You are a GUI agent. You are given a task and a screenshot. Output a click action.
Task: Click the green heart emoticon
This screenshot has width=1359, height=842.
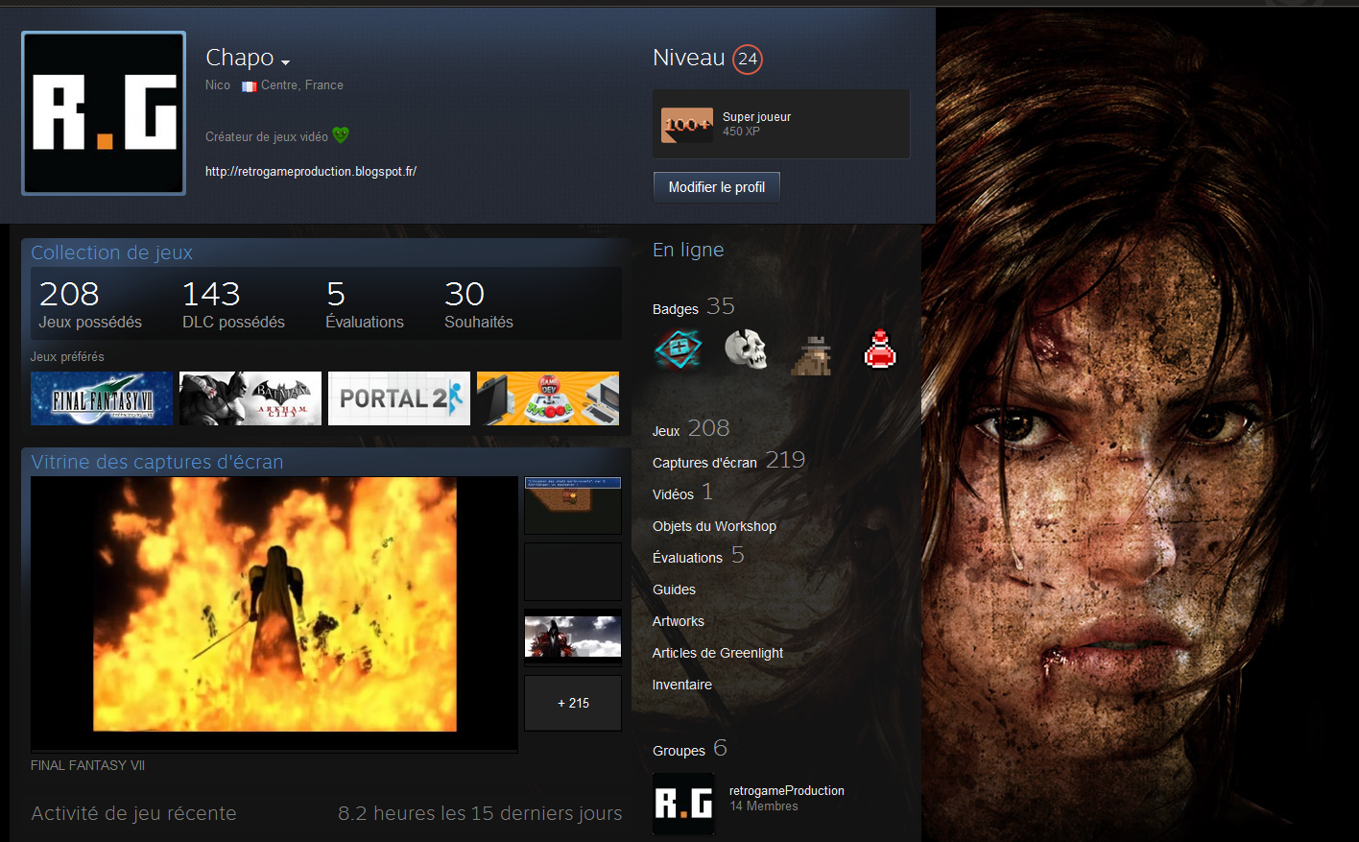[x=341, y=135]
